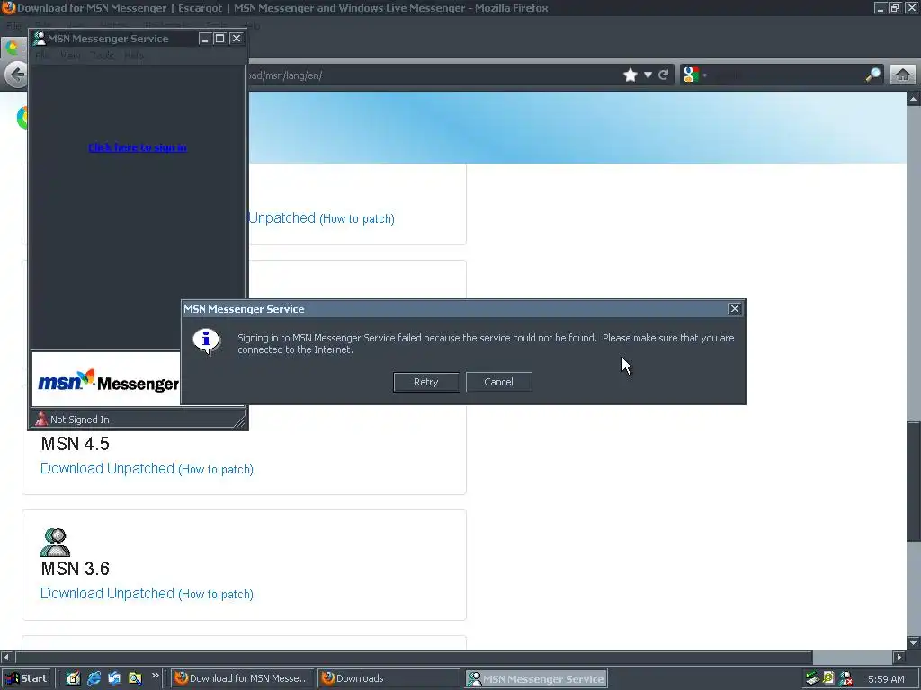Click the vertical scrollbar down arrow
This screenshot has height=690, width=921.
point(914,642)
